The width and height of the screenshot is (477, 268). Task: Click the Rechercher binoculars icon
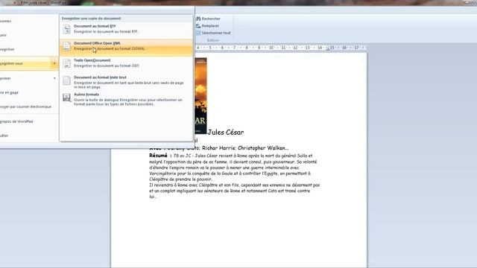coord(198,19)
